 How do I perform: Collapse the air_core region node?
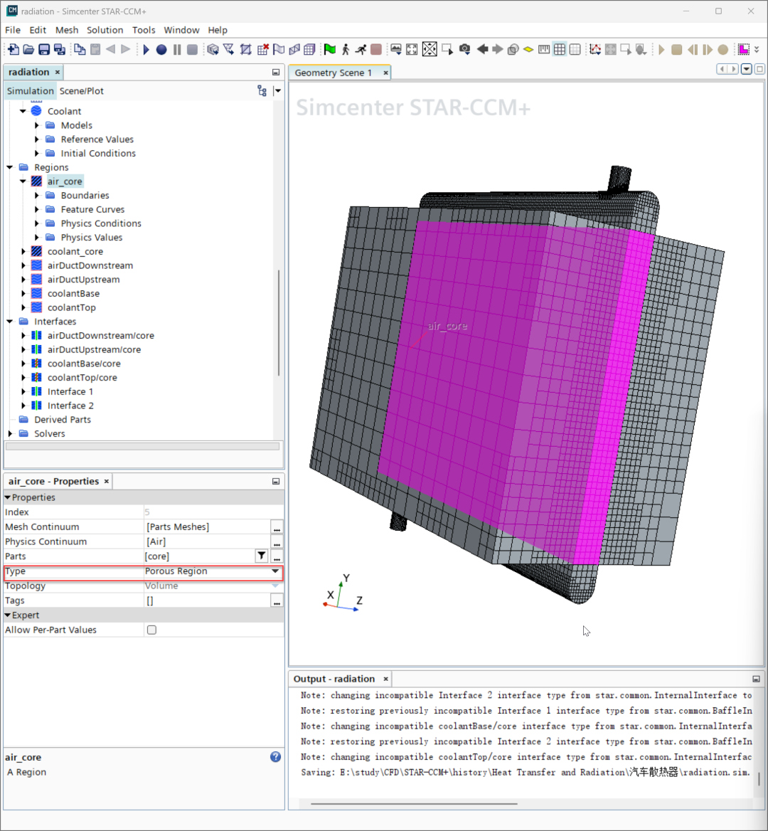click(23, 181)
